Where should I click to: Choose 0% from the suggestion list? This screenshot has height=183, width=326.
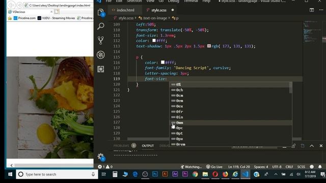(230, 84)
